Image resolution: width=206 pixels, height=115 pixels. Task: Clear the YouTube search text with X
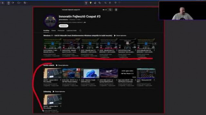coord(106,10)
